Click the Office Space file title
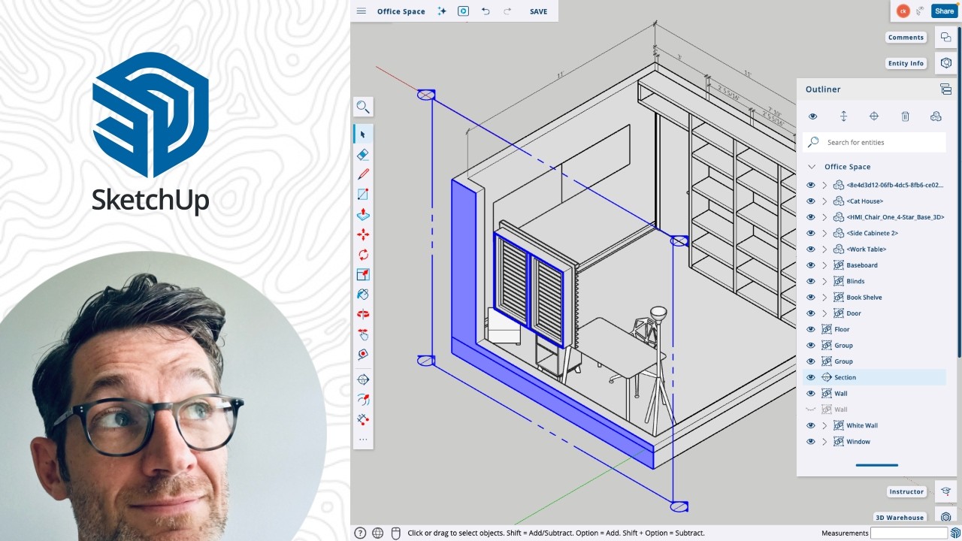Viewport: 962px width, 541px height. (401, 11)
